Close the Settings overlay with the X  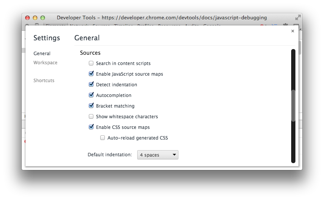(293, 31)
